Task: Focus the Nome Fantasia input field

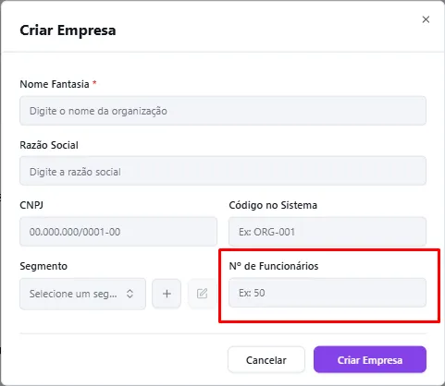Action: click(223, 111)
